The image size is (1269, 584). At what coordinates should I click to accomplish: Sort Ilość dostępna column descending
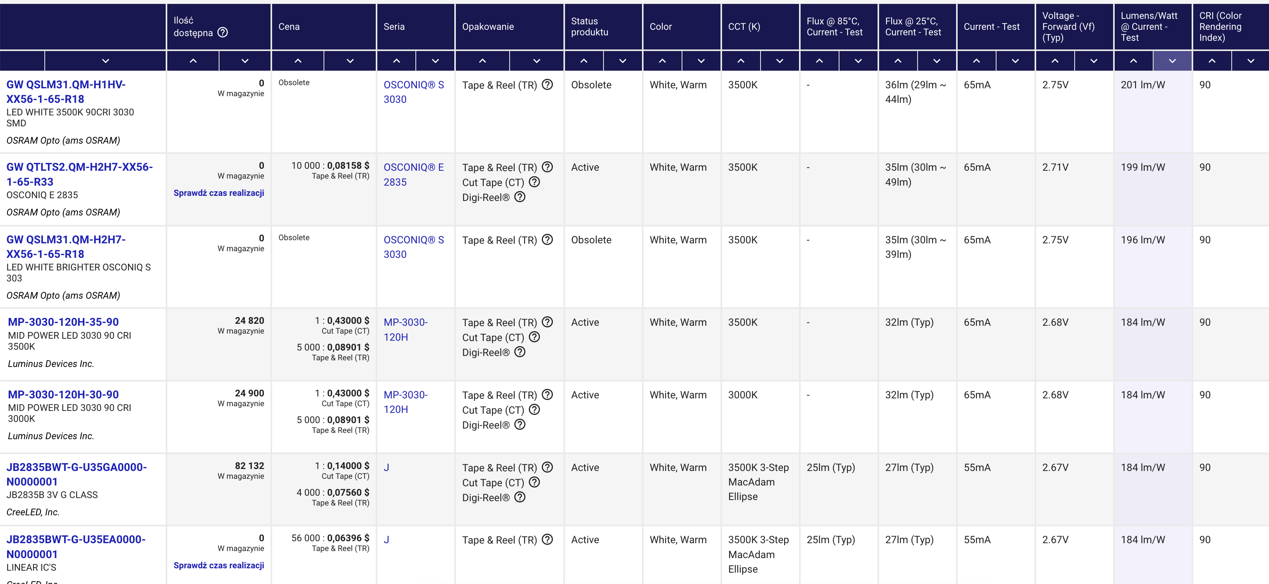click(245, 61)
